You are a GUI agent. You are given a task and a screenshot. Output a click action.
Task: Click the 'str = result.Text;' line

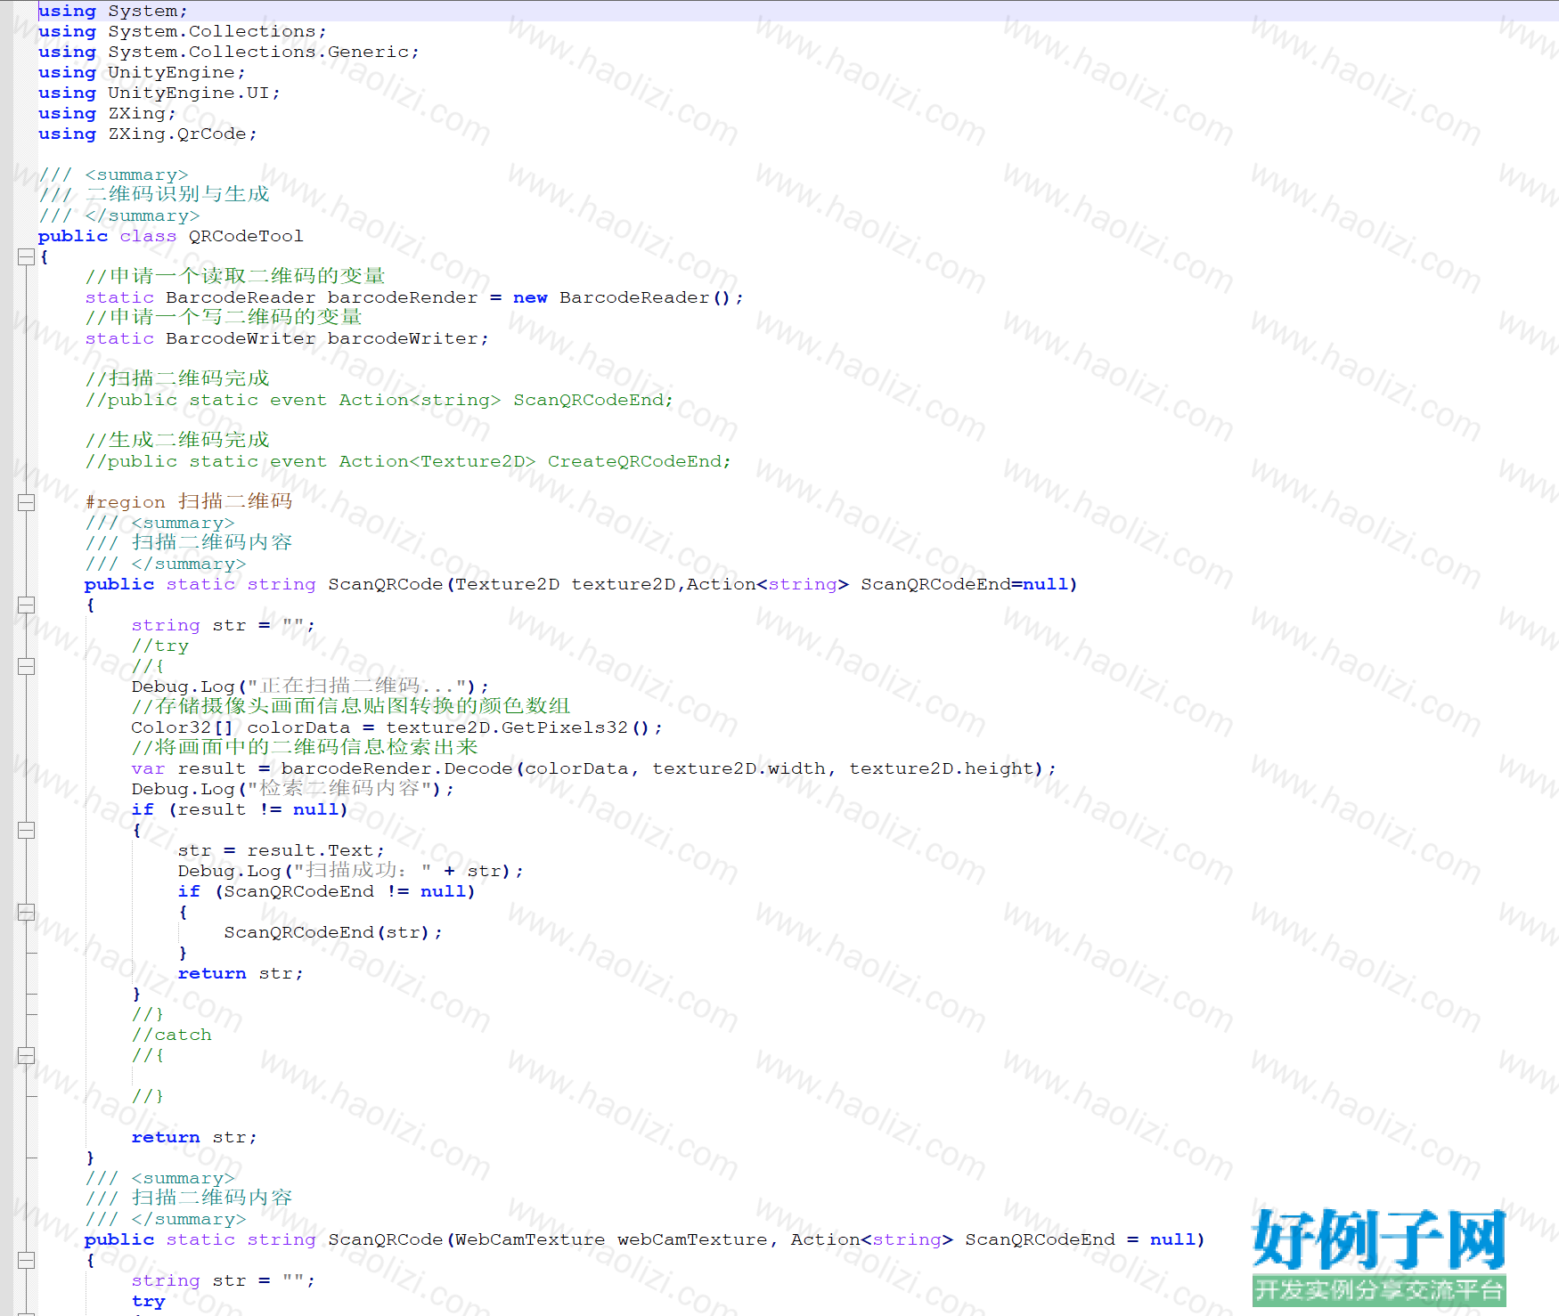tap(282, 850)
